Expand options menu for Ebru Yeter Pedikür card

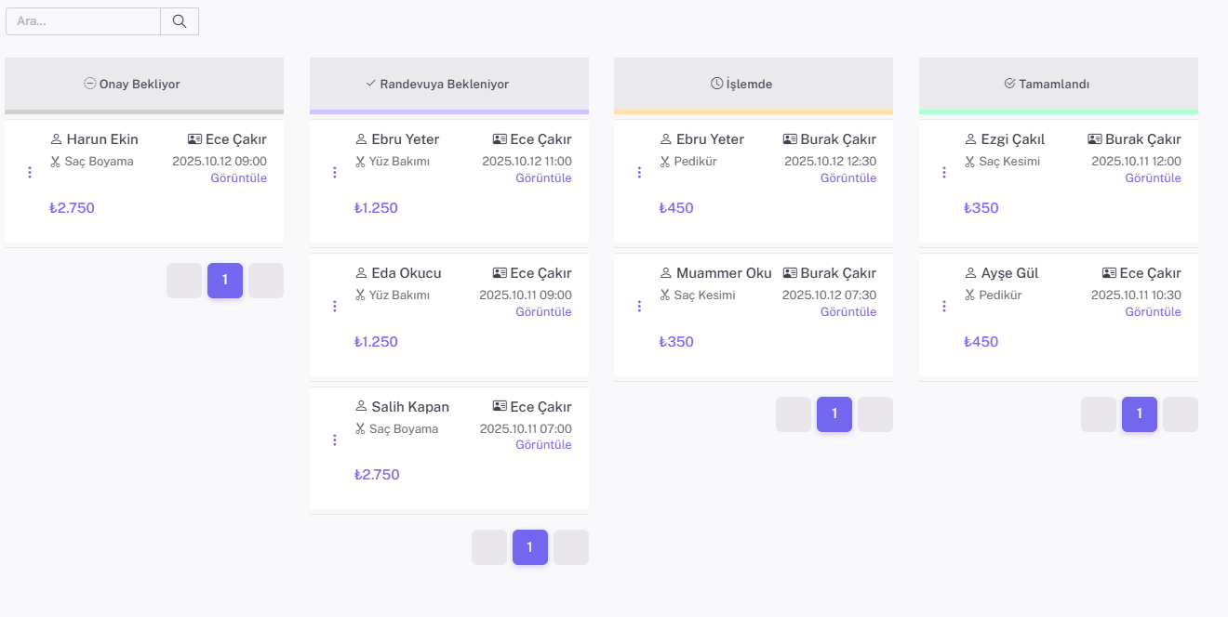(x=639, y=173)
